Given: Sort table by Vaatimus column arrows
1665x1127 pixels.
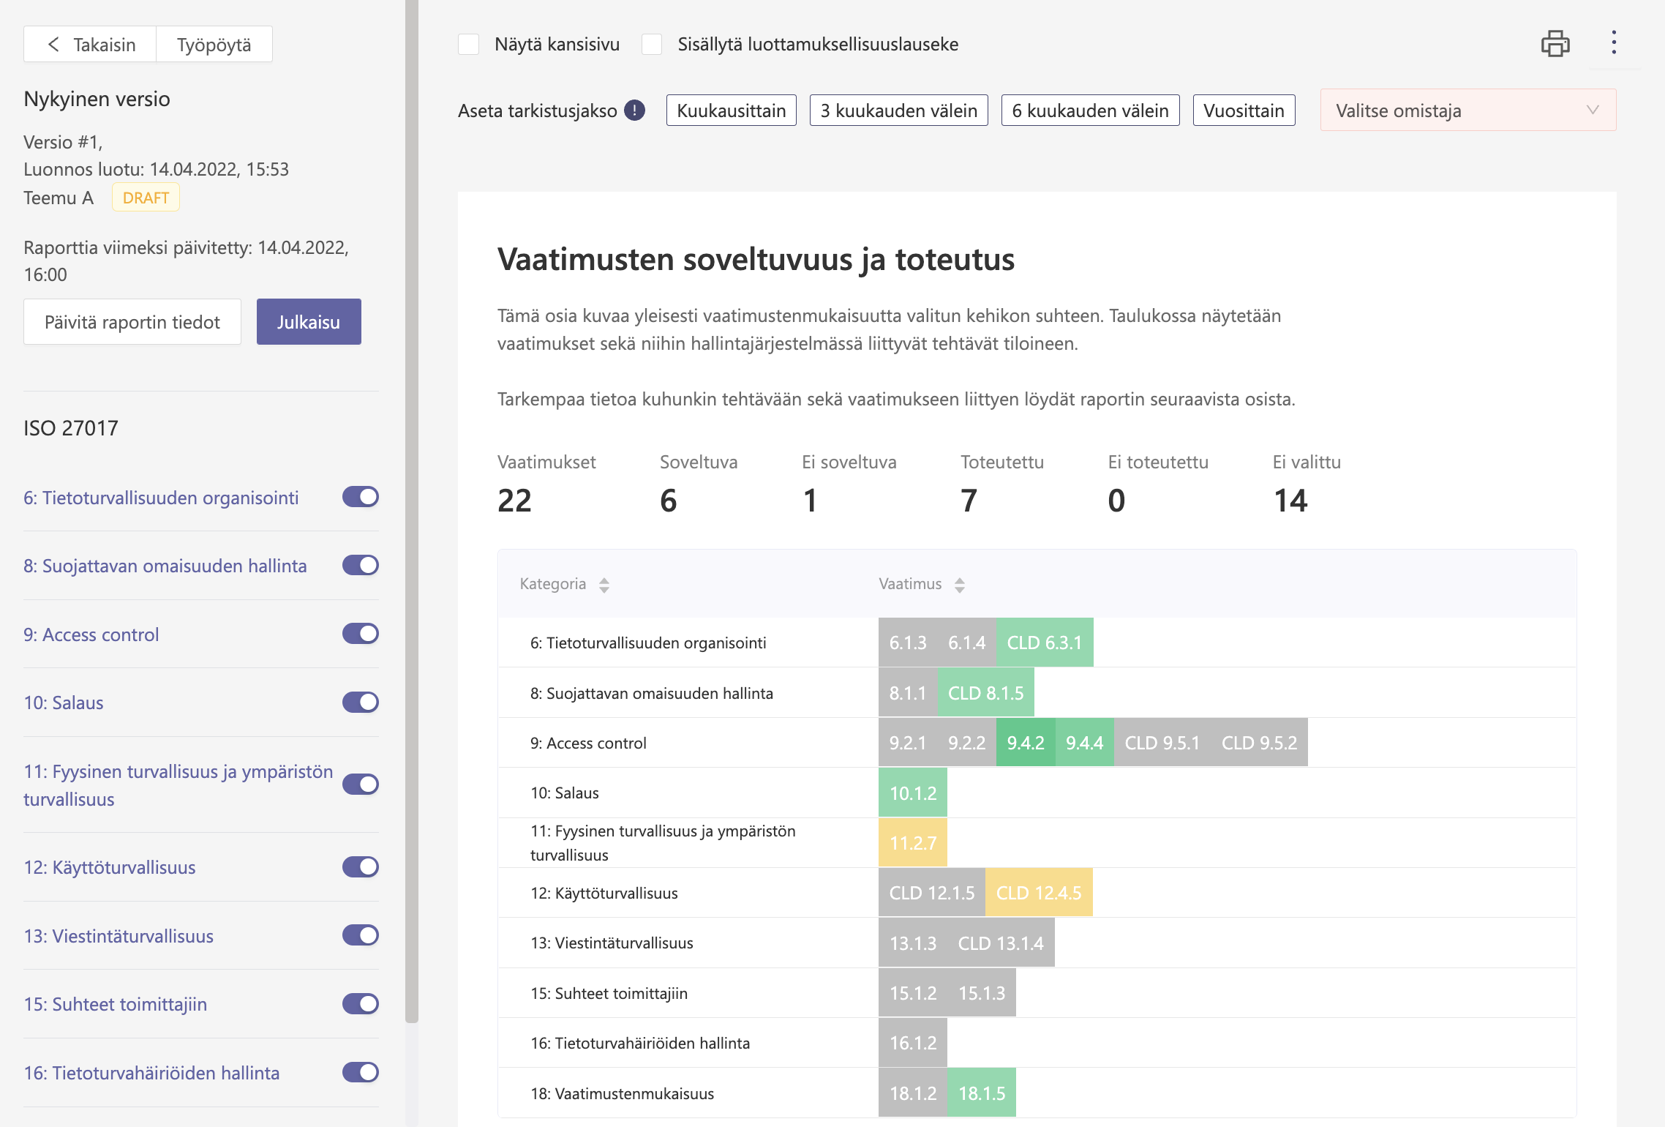Looking at the screenshot, I should point(959,585).
